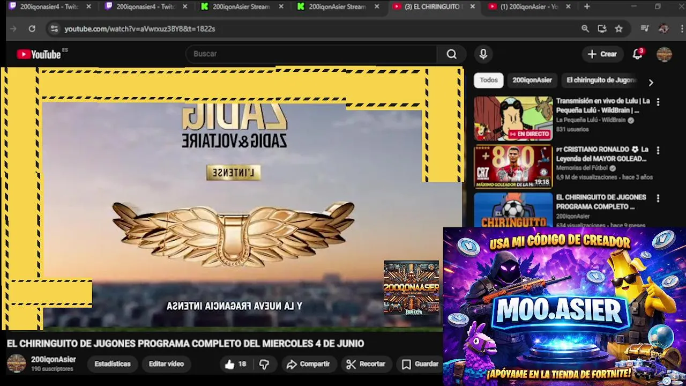686x386 pixels.
Task: Click the MOO.ASIER creator code banner
Action: click(x=564, y=306)
